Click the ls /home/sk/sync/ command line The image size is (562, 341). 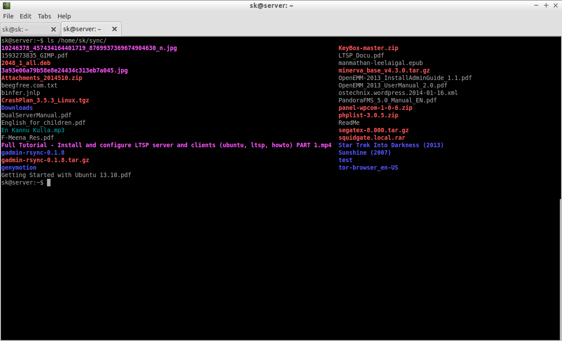[77, 40]
